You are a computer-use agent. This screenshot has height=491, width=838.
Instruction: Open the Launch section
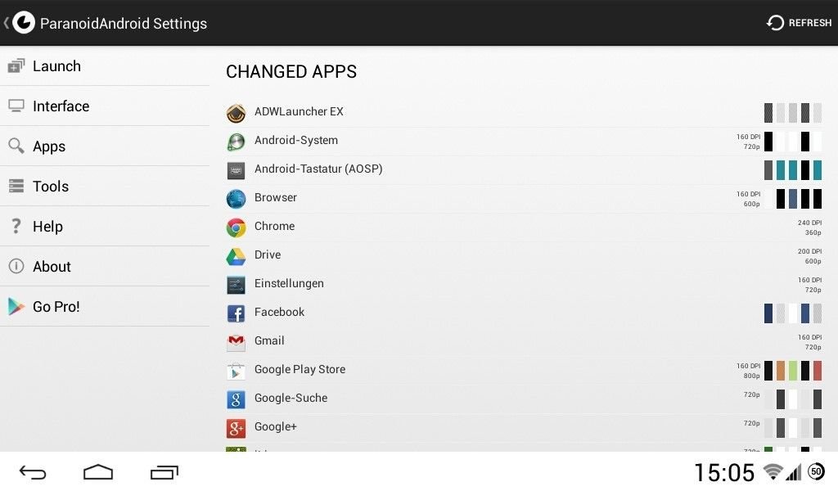105,66
